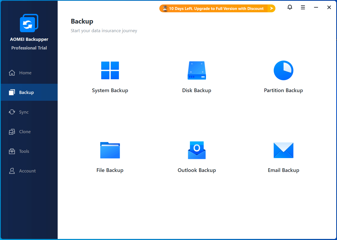Click the System Backup Windows icon
337x240 pixels.
click(x=110, y=70)
